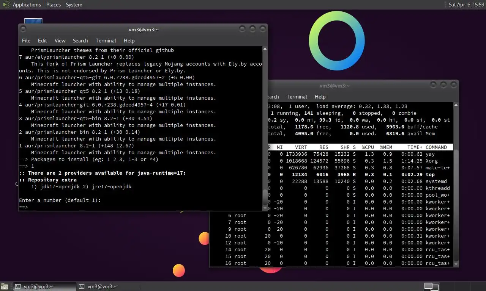Open the System menu in top panel
This screenshot has height=291, width=486.
[74, 5]
